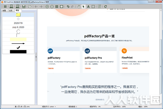
Task: Click the 总共节约: 100% status entry
Action: tap(119, 107)
